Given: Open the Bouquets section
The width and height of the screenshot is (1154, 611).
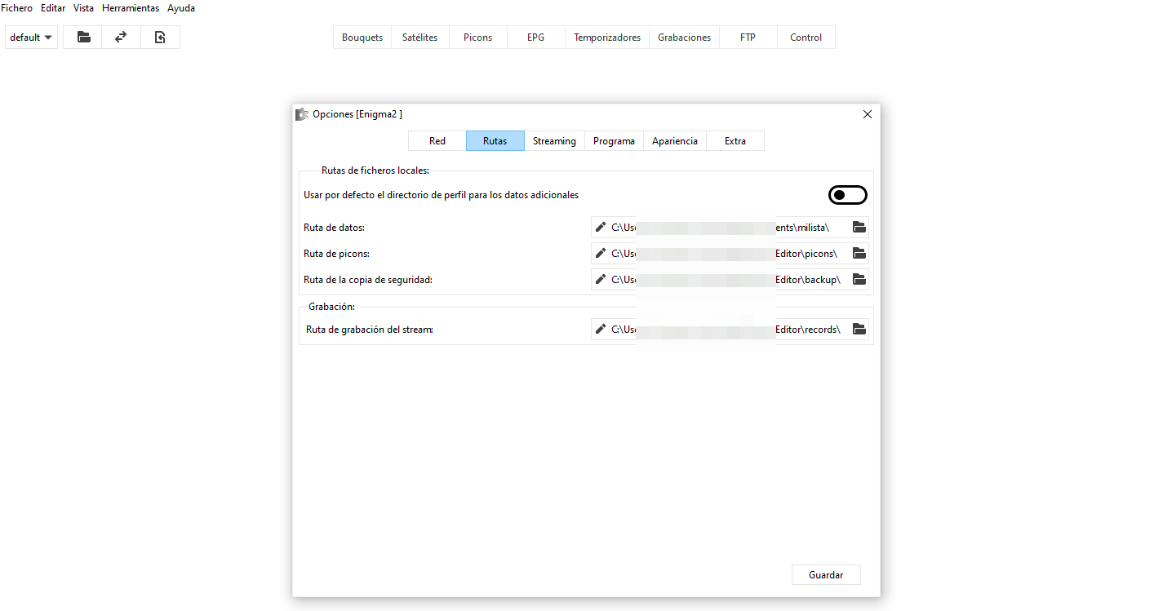Looking at the screenshot, I should point(362,37).
